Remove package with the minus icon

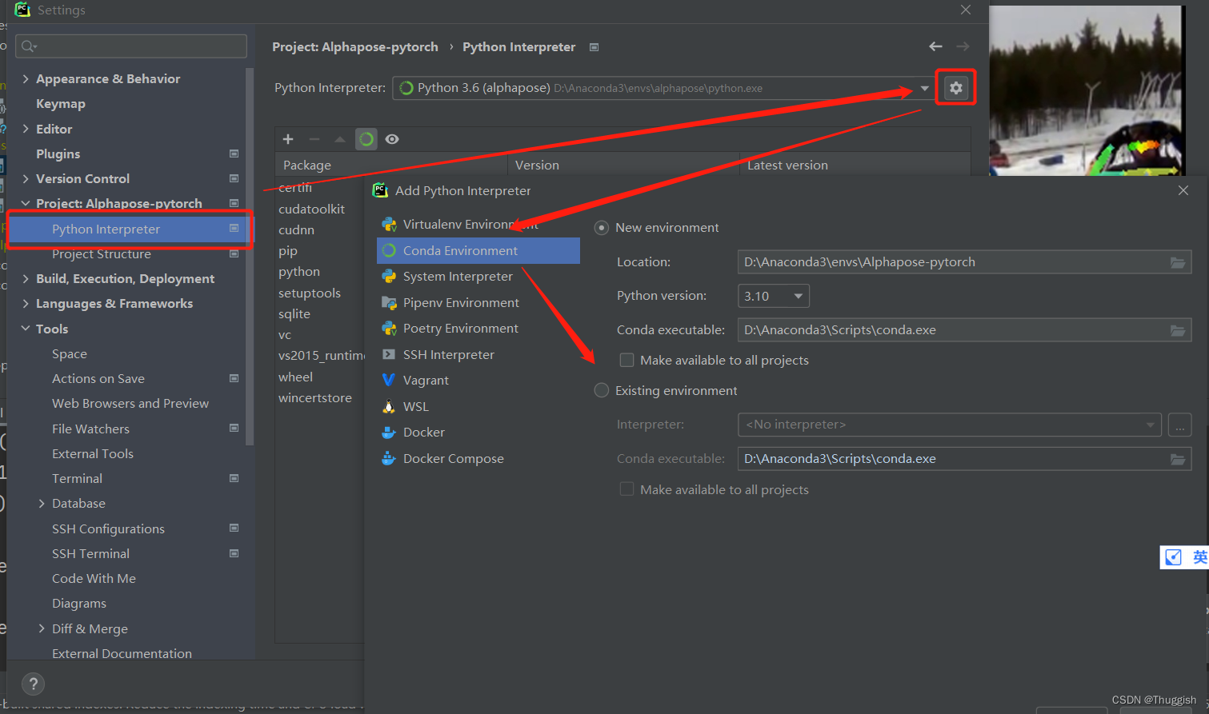[314, 139]
